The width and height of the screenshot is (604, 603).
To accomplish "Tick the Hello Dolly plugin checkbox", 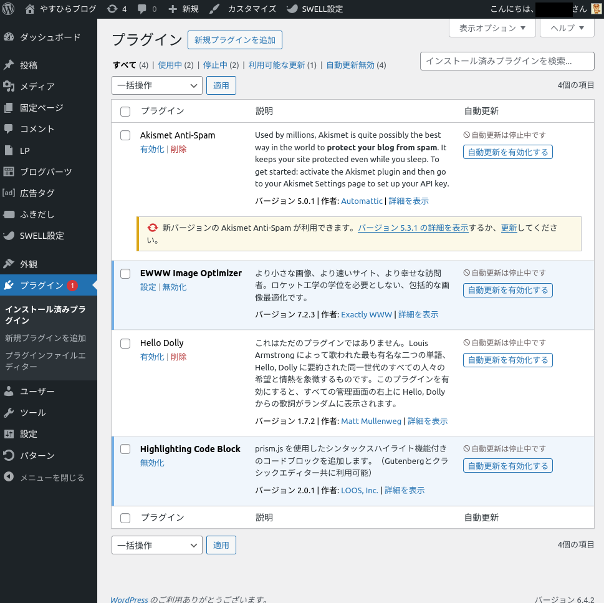I will point(125,344).
